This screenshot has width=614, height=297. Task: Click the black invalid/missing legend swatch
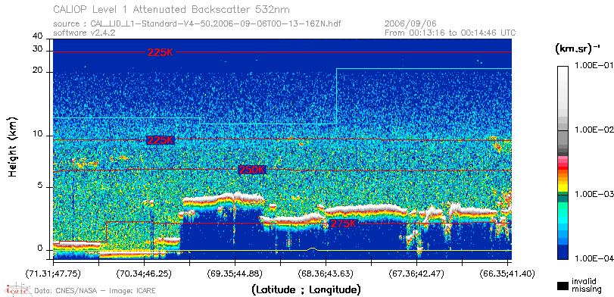click(563, 286)
